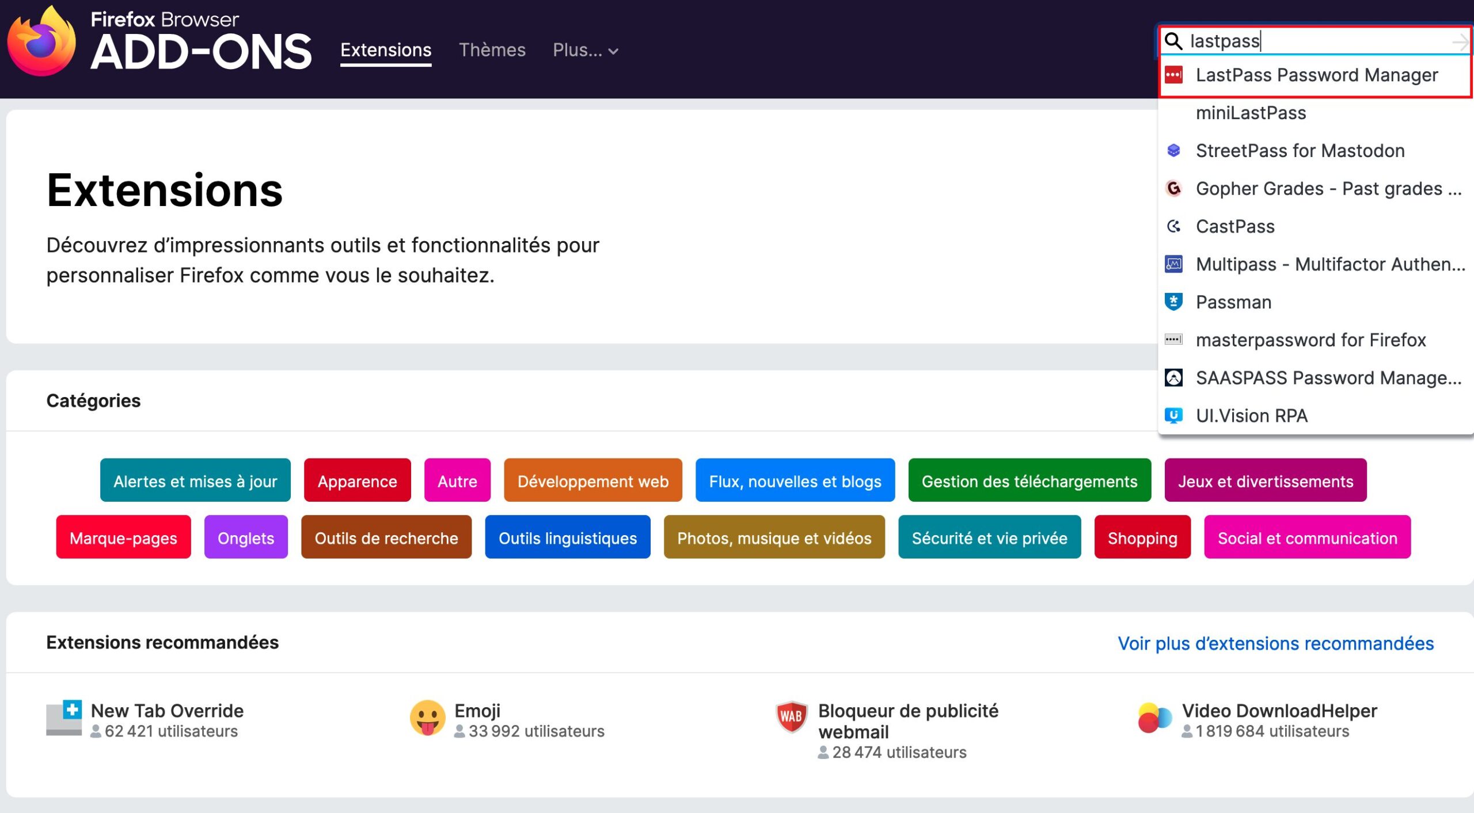Open the Apparence category
The image size is (1474, 813).
point(358,480)
